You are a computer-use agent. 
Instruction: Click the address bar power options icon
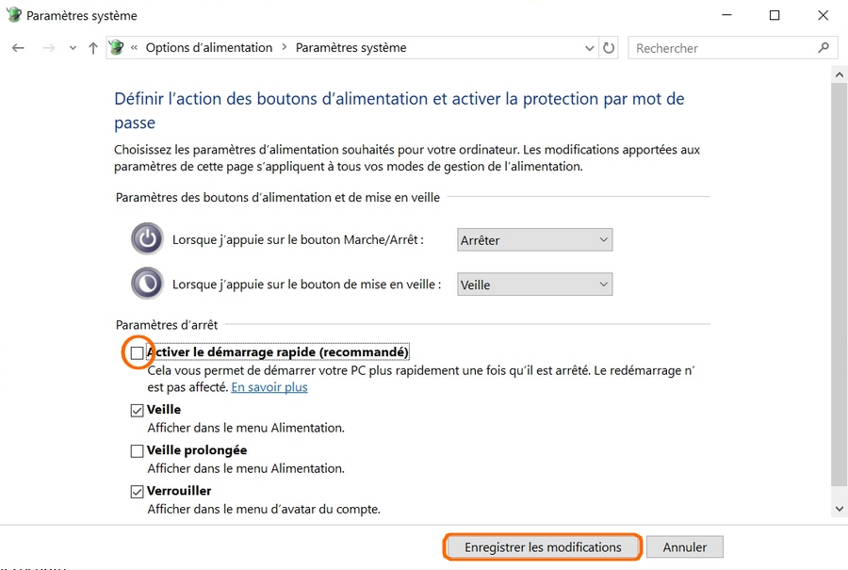pos(116,48)
